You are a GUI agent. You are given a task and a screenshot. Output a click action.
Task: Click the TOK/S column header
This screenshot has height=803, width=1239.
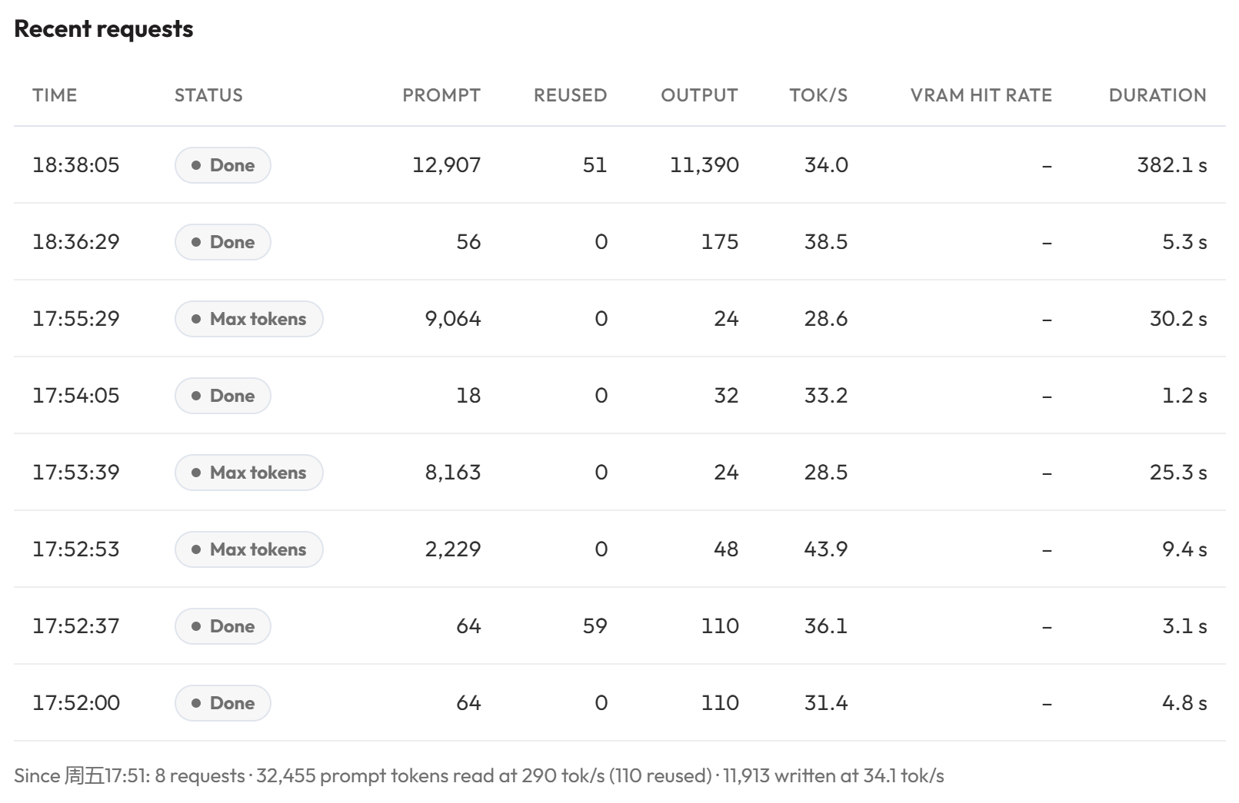click(818, 95)
